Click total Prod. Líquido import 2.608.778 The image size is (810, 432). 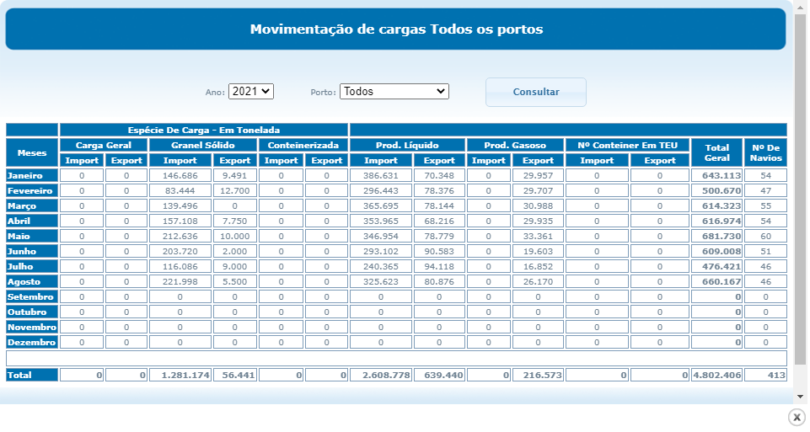(381, 376)
